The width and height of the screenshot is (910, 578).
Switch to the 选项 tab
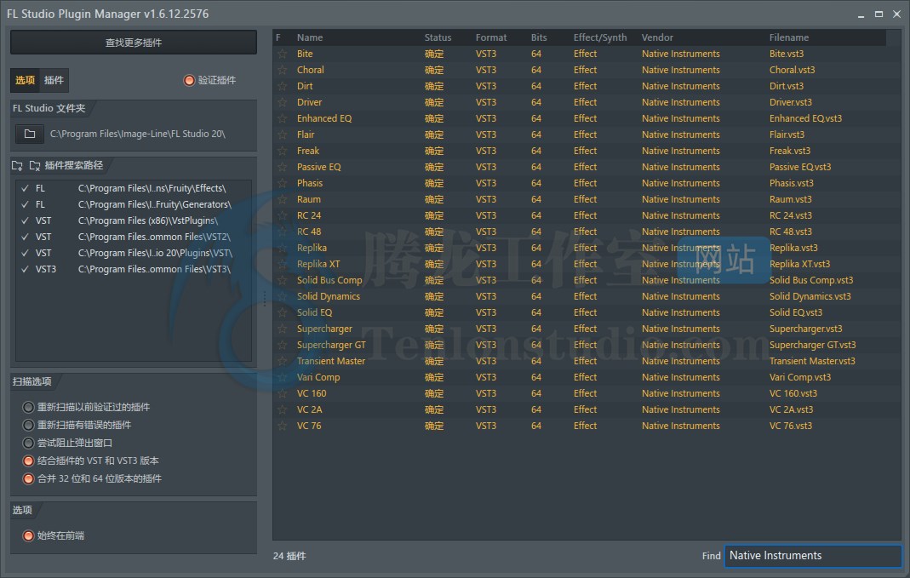point(25,80)
